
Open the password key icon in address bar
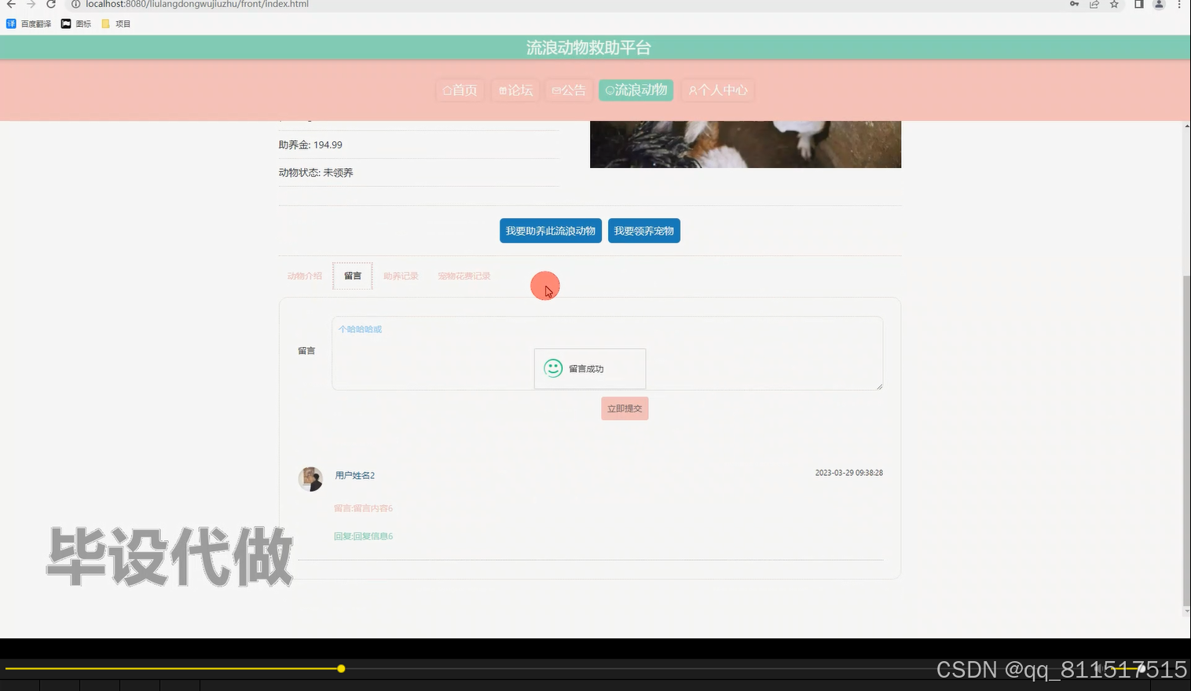[1074, 4]
